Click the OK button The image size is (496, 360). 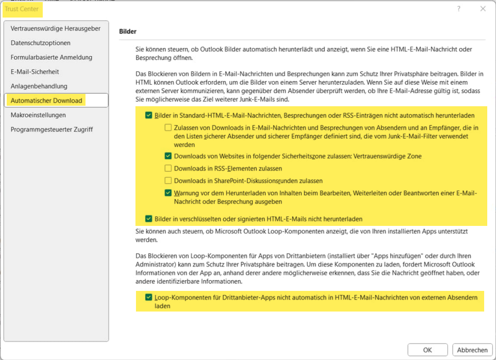pos(427,350)
